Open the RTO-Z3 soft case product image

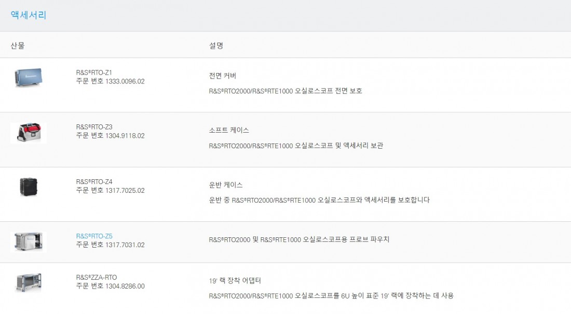(29, 133)
